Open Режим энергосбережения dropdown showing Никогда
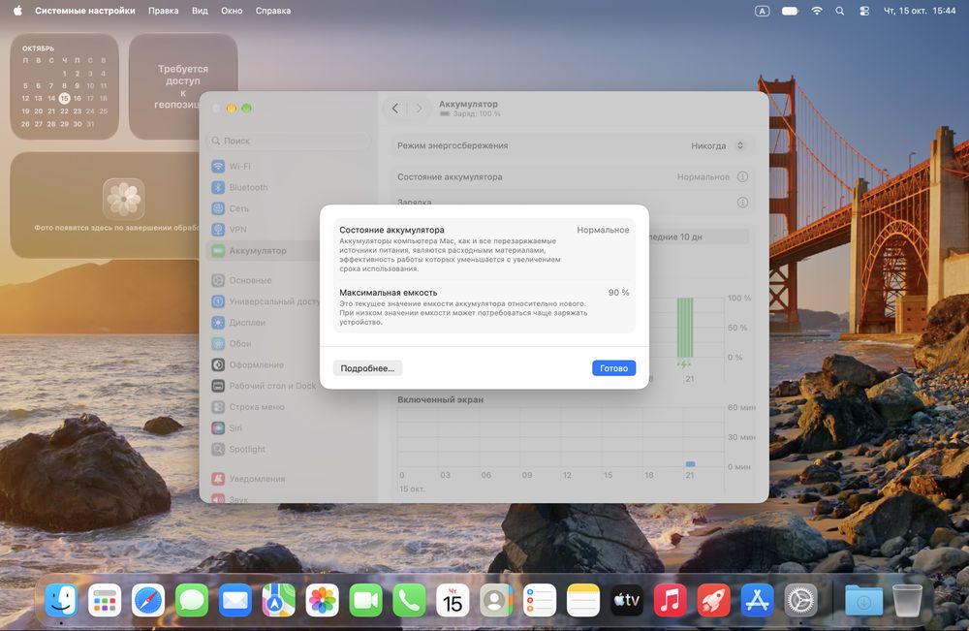This screenshot has height=631, width=969. 717,145
